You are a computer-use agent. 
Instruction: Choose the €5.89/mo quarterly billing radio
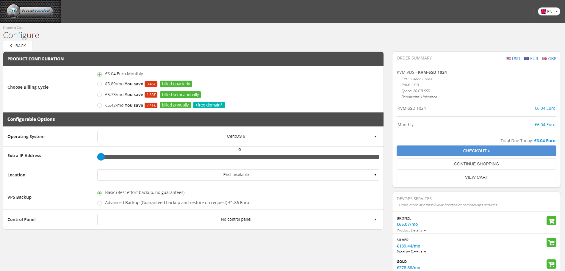click(100, 84)
